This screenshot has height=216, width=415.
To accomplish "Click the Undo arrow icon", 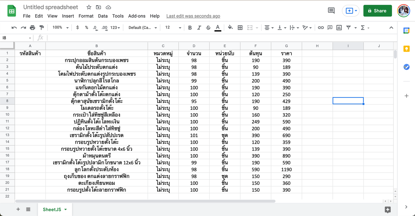I will tap(14, 28).
